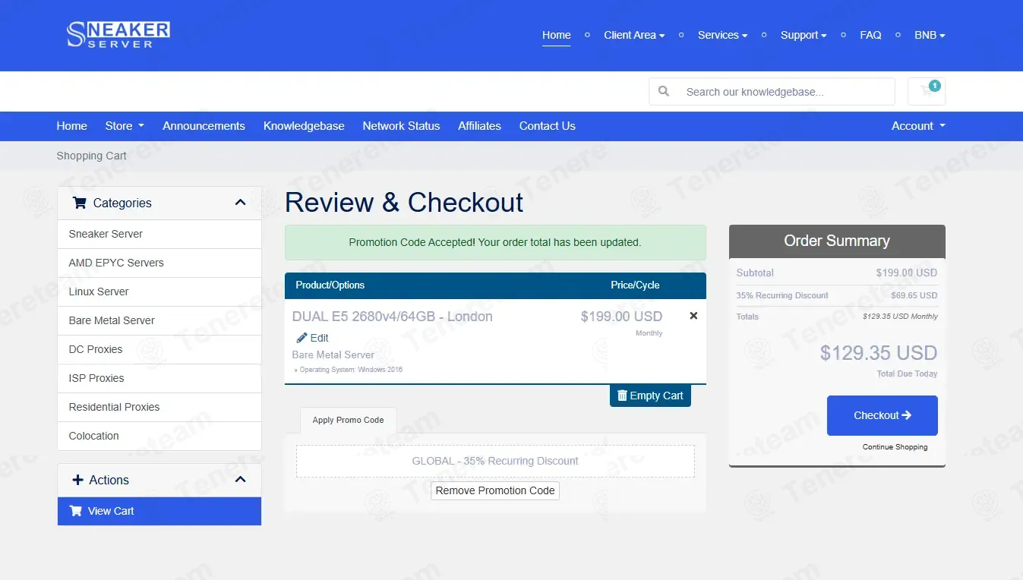
Task: Click the Shopping Cart breadcrumb
Action: tap(91, 156)
